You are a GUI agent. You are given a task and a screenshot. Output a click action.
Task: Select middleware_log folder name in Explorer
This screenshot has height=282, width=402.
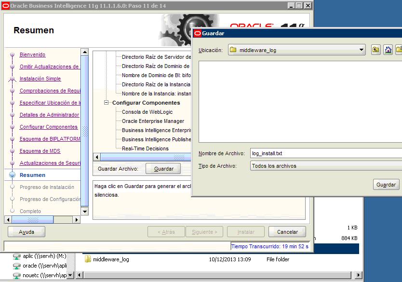(x=111, y=259)
